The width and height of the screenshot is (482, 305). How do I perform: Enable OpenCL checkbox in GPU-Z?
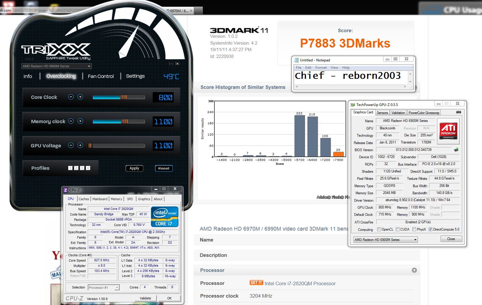[379, 229]
